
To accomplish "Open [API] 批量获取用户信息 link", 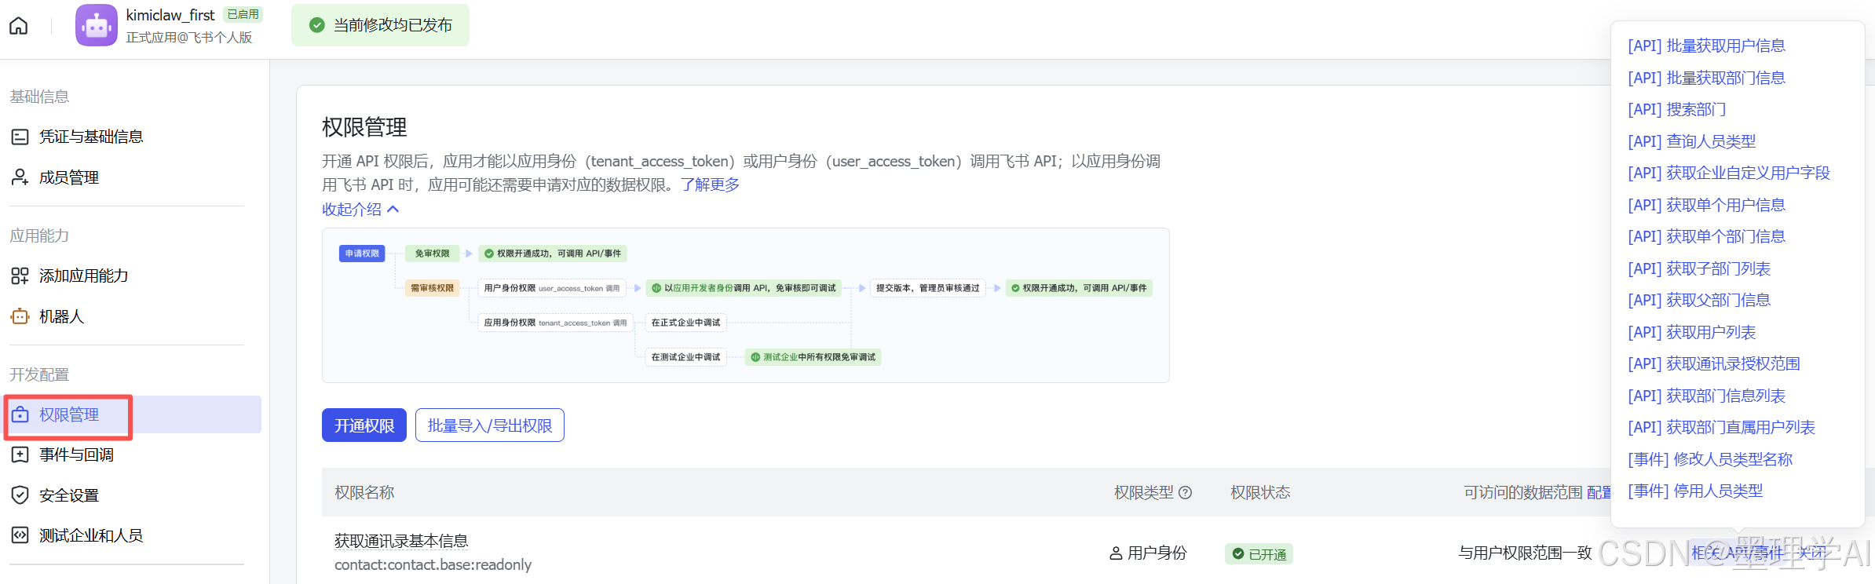I will [1707, 46].
